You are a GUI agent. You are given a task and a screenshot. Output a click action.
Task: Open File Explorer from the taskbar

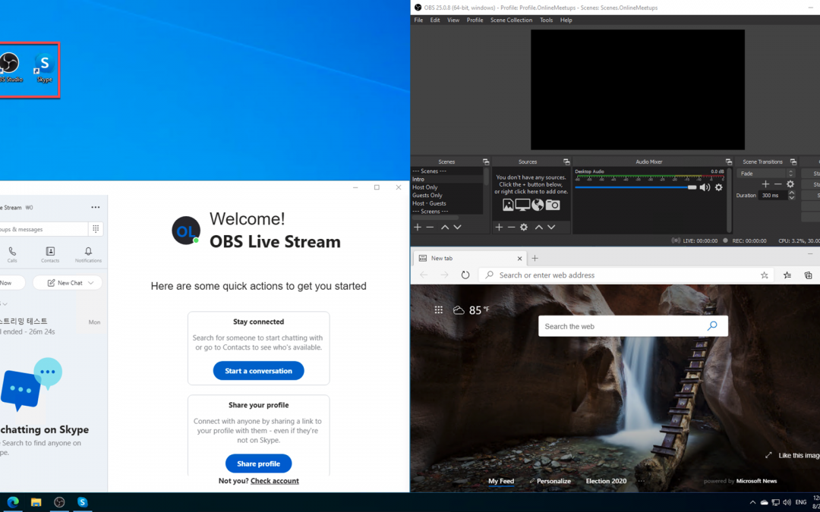coord(36,502)
